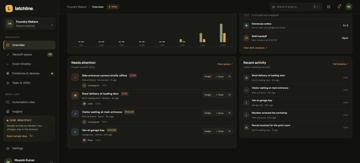Snooze the Van at garage bay item

pos(230,131)
